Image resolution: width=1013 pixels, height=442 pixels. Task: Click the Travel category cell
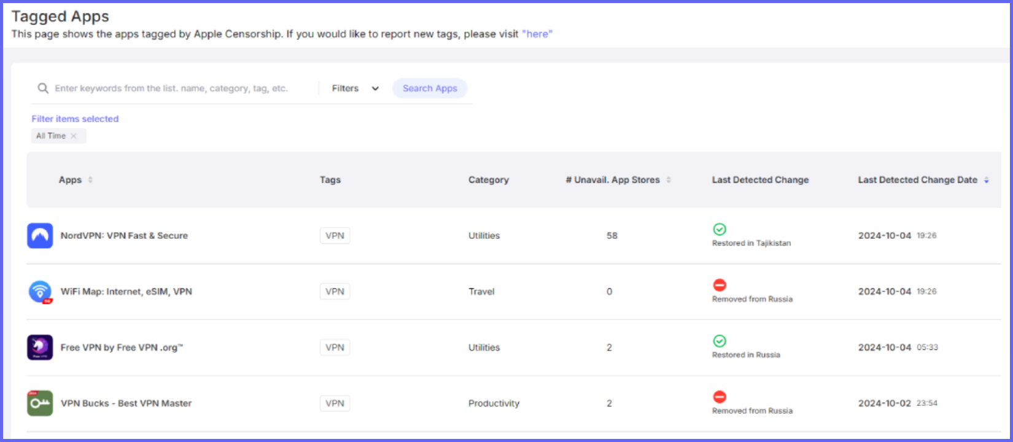pyautogui.click(x=481, y=292)
